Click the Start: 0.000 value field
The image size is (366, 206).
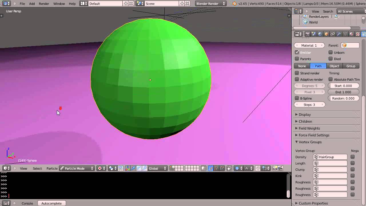tap(343, 86)
